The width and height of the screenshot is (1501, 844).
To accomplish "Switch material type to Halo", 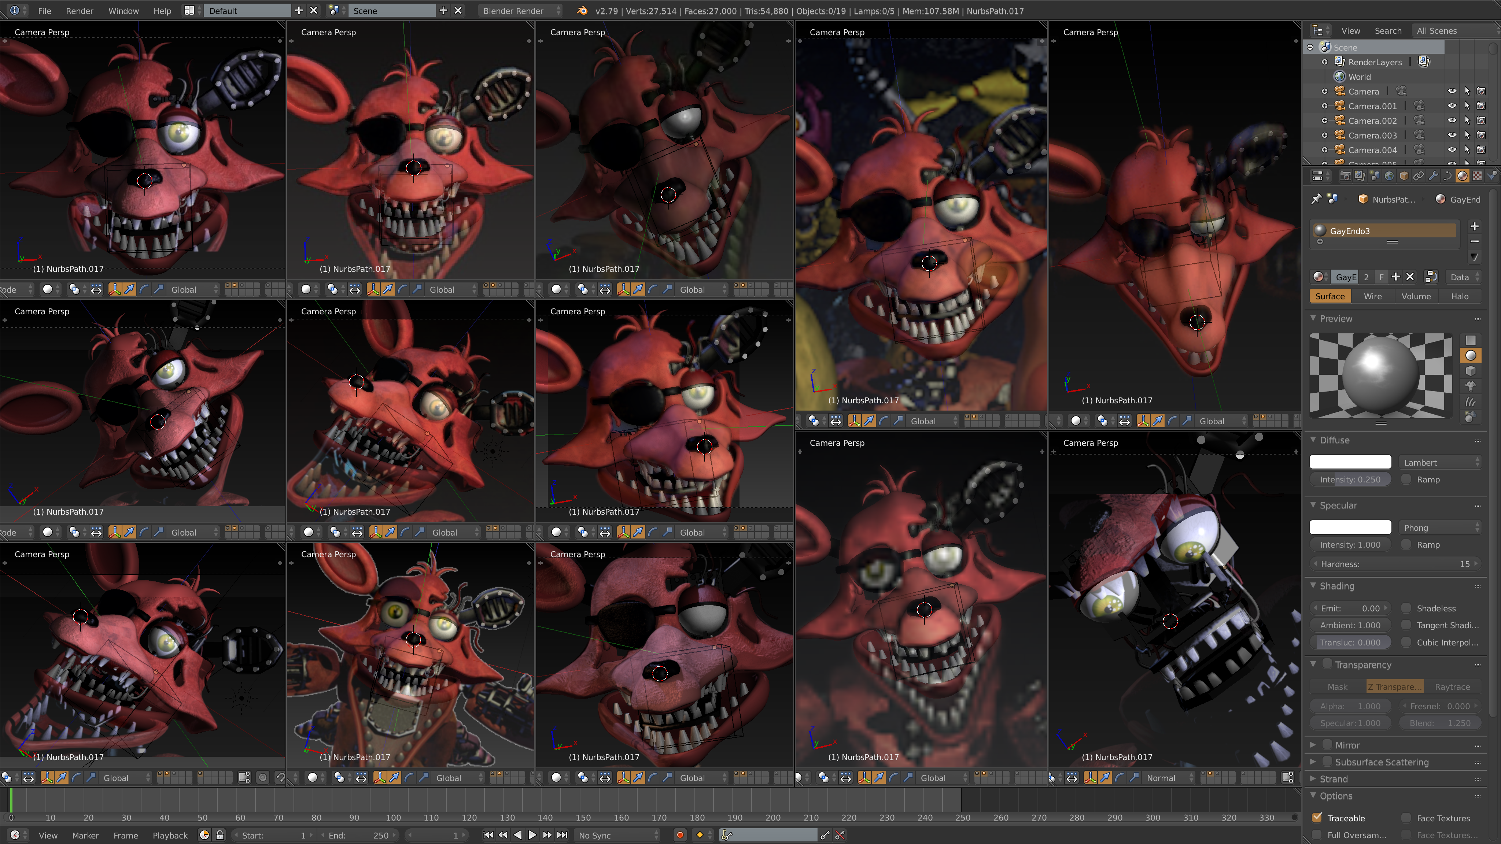I will tap(1460, 296).
